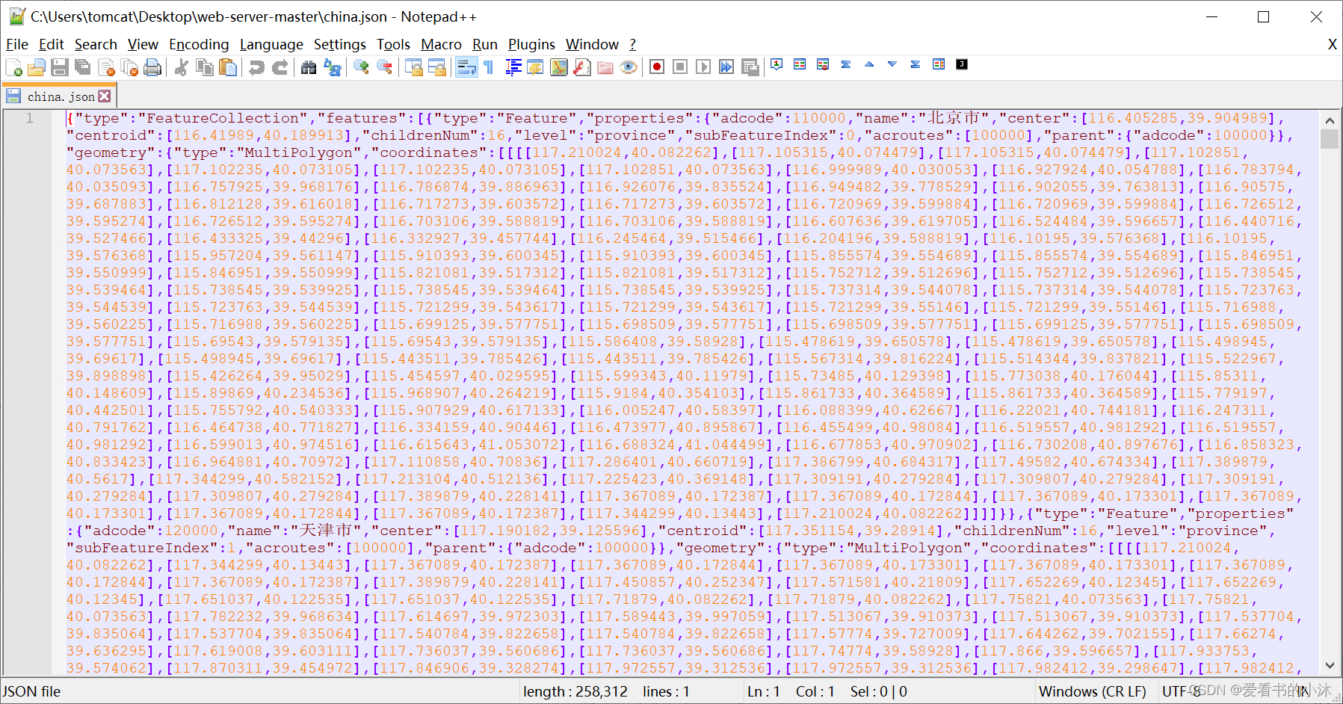Open the Language menu
The width and height of the screenshot is (1343, 704).
pos(271,45)
